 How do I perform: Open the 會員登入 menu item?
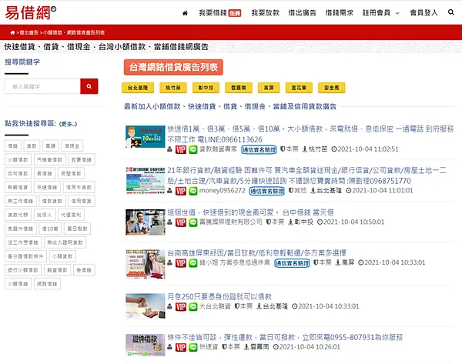click(x=423, y=12)
